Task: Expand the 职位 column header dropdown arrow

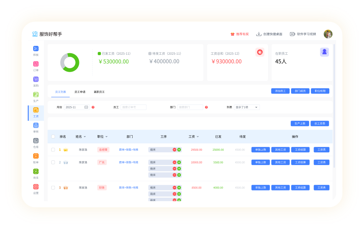Action: point(106,136)
